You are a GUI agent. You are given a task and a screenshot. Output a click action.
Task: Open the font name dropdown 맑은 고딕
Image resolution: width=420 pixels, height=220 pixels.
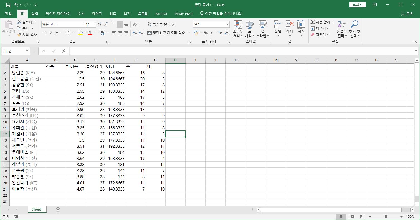click(83, 24)
